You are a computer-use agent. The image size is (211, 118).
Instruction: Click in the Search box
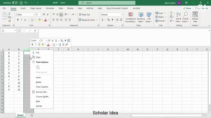[107, 3]
